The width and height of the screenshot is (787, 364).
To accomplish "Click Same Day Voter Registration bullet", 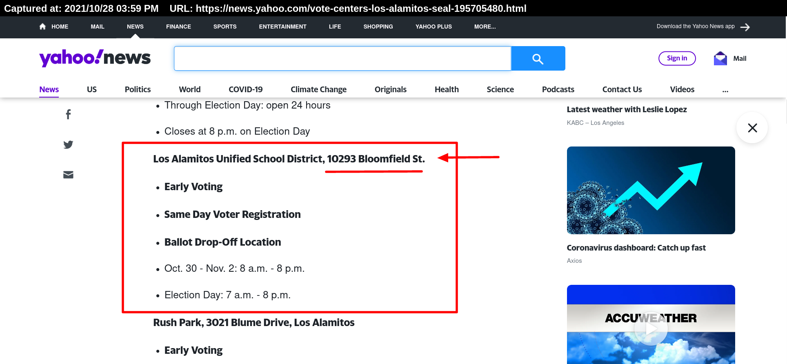I will click(x=232, y=214).
